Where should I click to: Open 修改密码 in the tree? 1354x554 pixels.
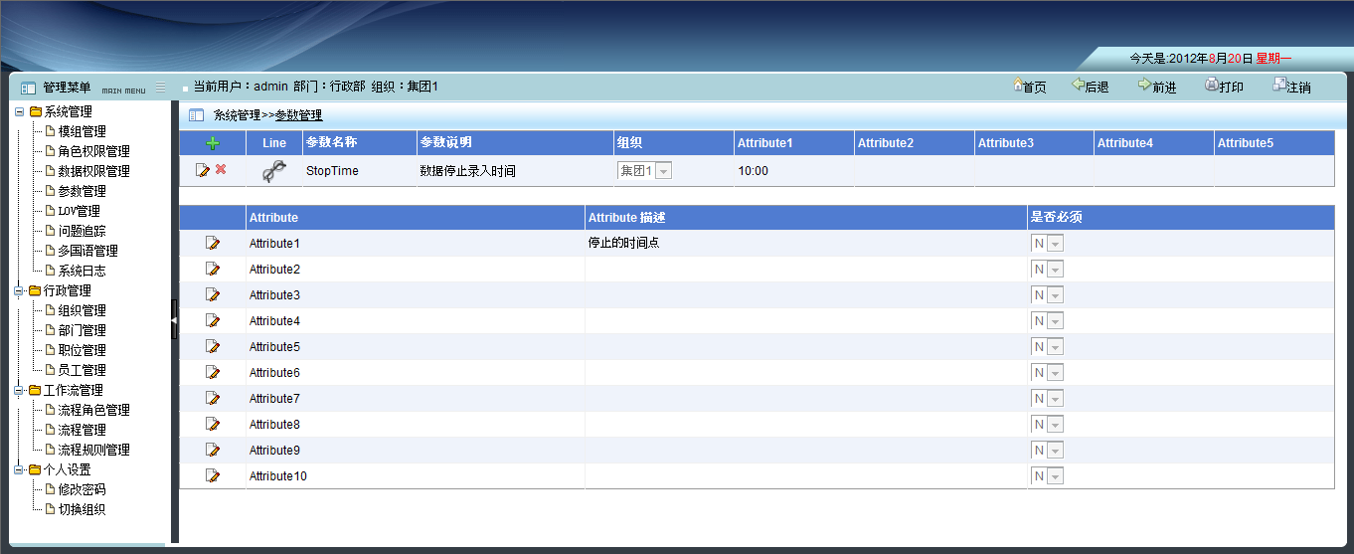point(82,489)
